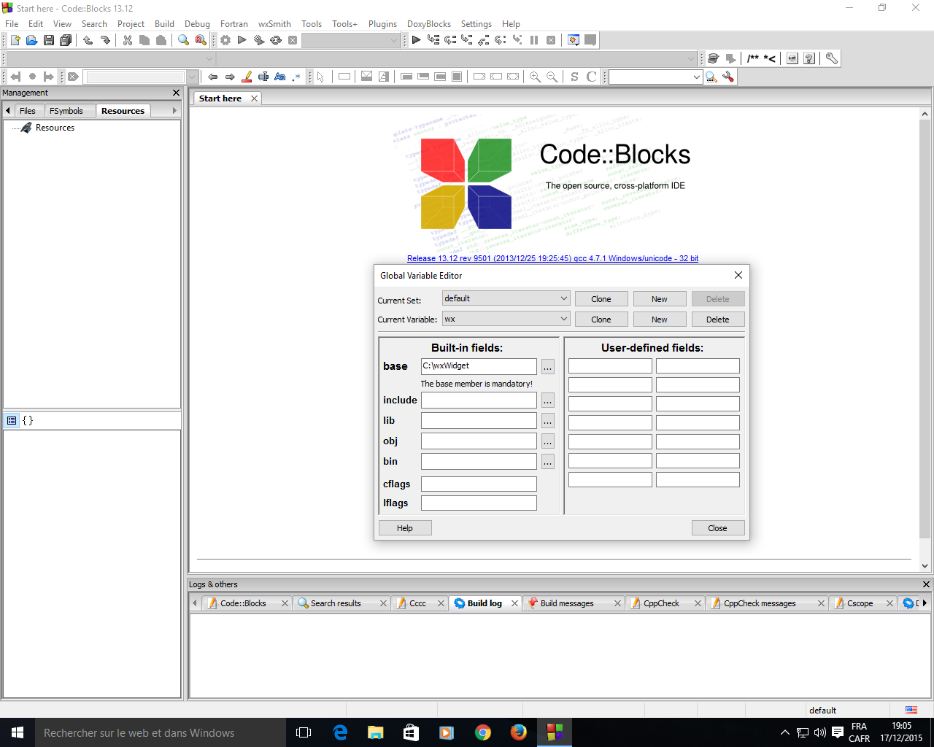Click the base path input field

(x=479, y=366)
